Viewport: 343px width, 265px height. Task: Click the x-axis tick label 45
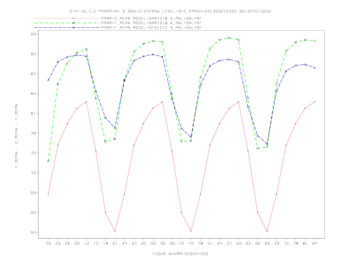point(191,243)
